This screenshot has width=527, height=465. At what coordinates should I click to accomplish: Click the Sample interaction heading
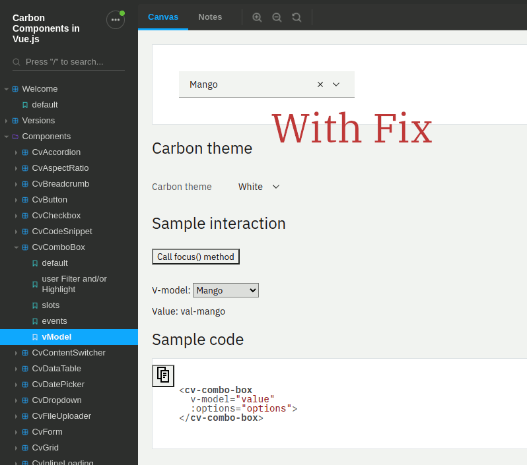coord(219,224)
